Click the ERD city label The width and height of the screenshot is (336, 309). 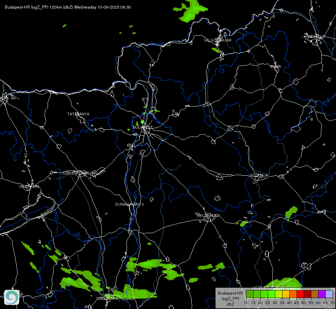coord(130,145)
